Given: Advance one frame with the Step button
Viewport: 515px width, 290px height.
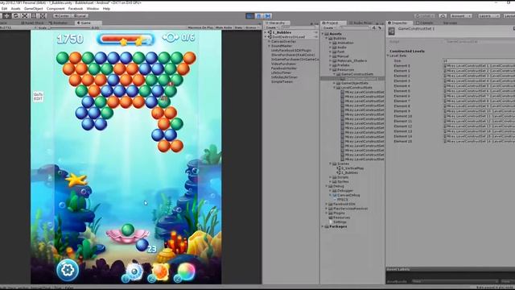Looking at the screenshot, I should (268, 16).
